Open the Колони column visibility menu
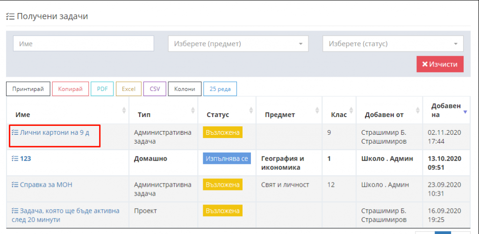 tap(185, 89)
